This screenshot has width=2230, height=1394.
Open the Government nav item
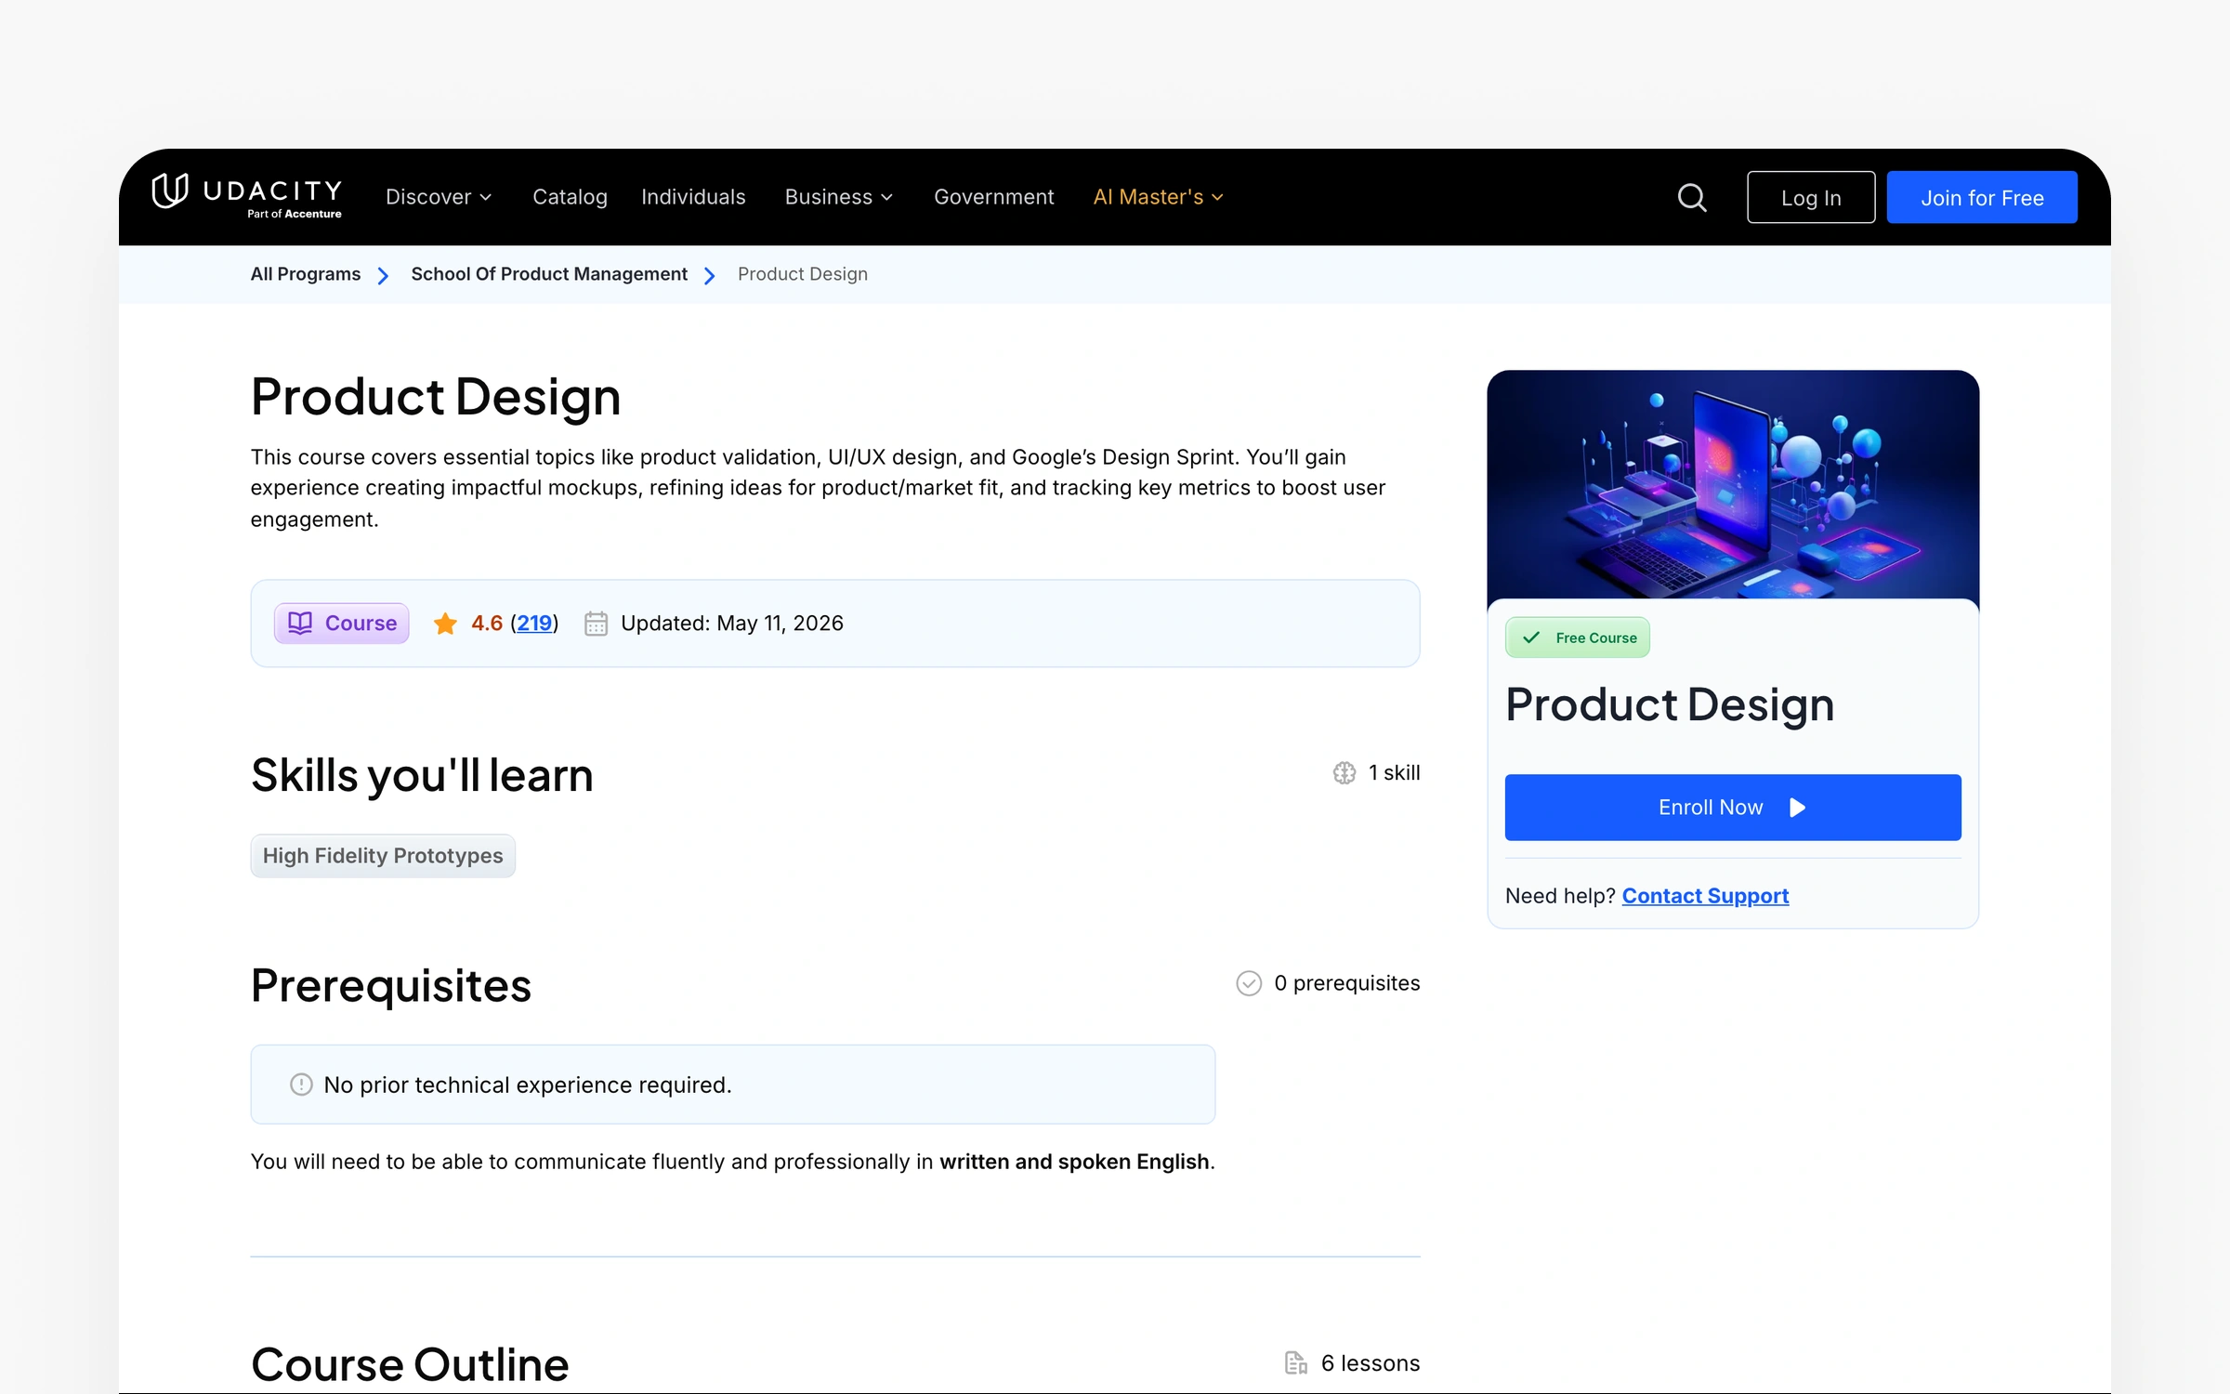click(x=993, y=197)
